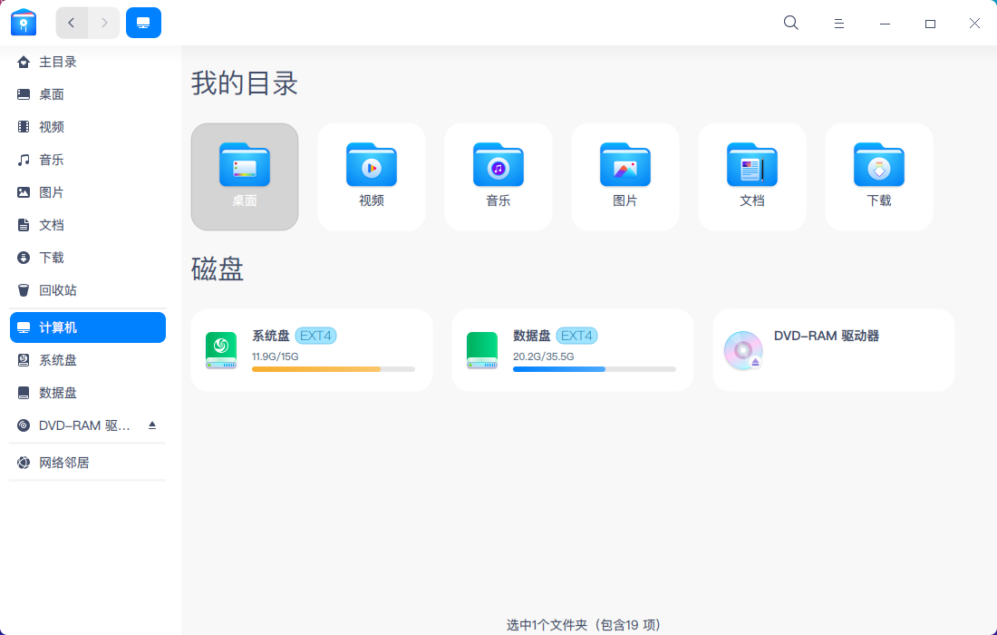Viewport: 997px width, 635px height.
Task: Select 下载 in the sidebar
Action: [88, 258]
